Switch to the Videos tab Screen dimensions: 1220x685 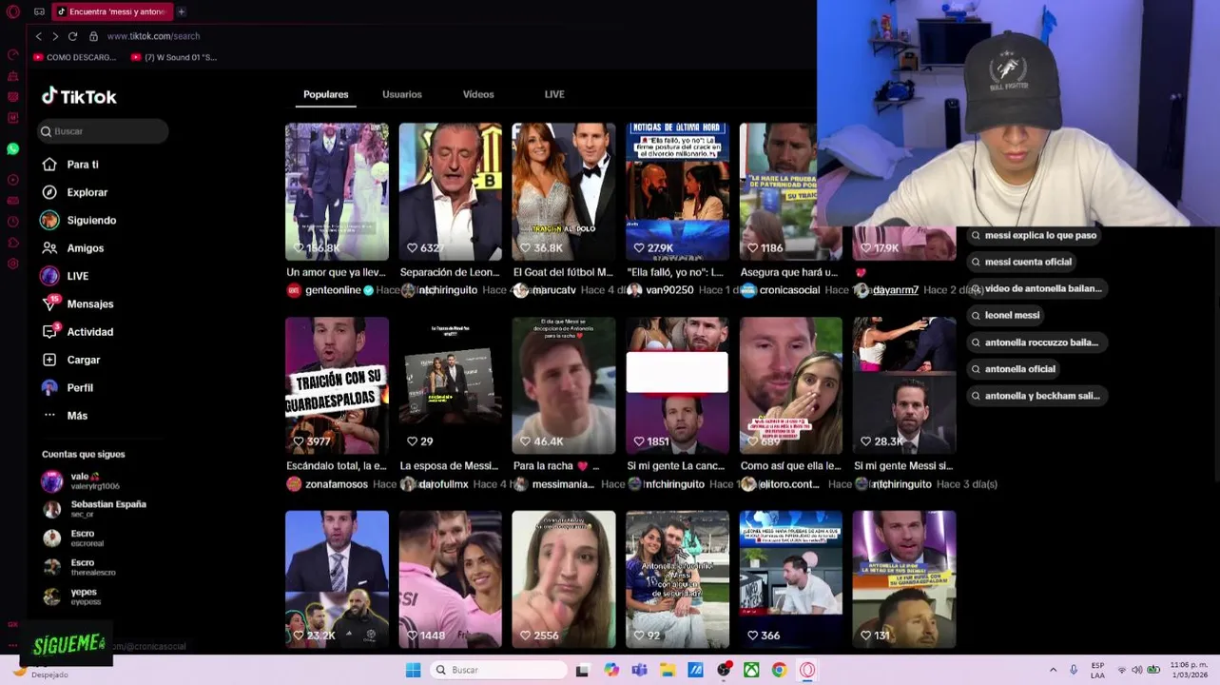click(x=478, y=94)
